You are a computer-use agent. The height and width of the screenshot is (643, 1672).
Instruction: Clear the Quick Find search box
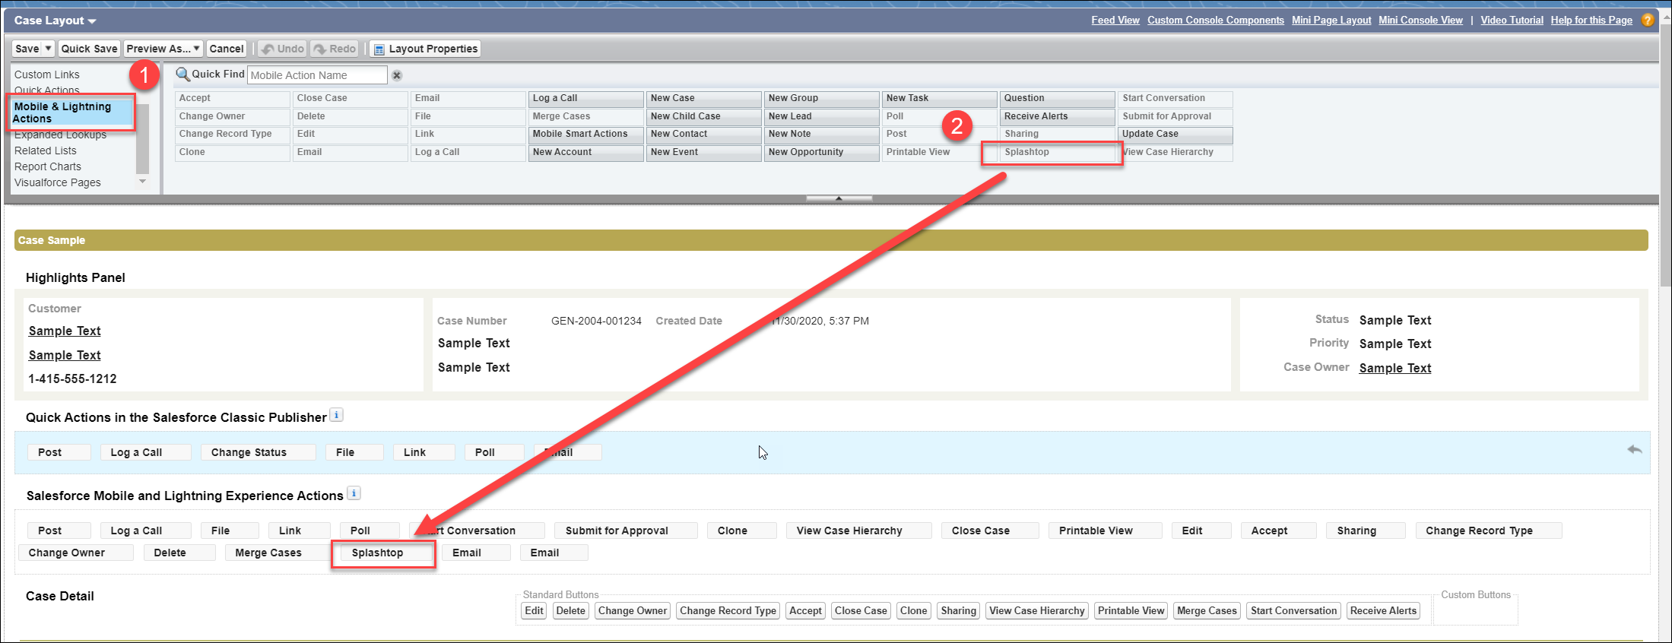(x=397, y=75)
